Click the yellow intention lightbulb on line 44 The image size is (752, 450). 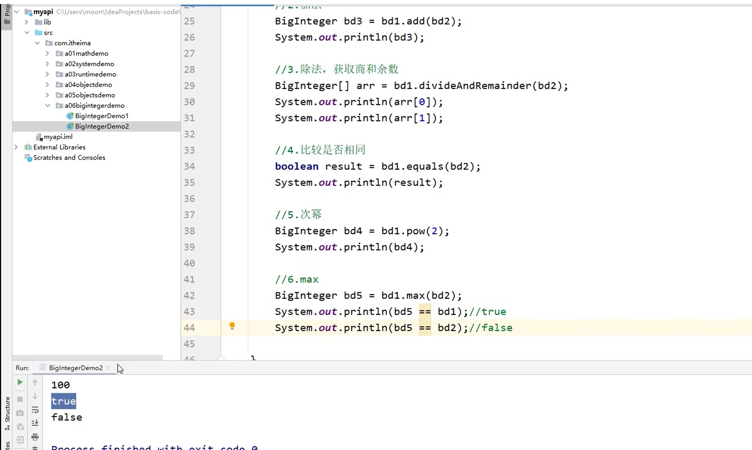click(x=232, y=326)
